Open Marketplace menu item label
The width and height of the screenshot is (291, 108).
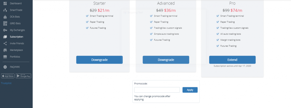pos(16,50)
